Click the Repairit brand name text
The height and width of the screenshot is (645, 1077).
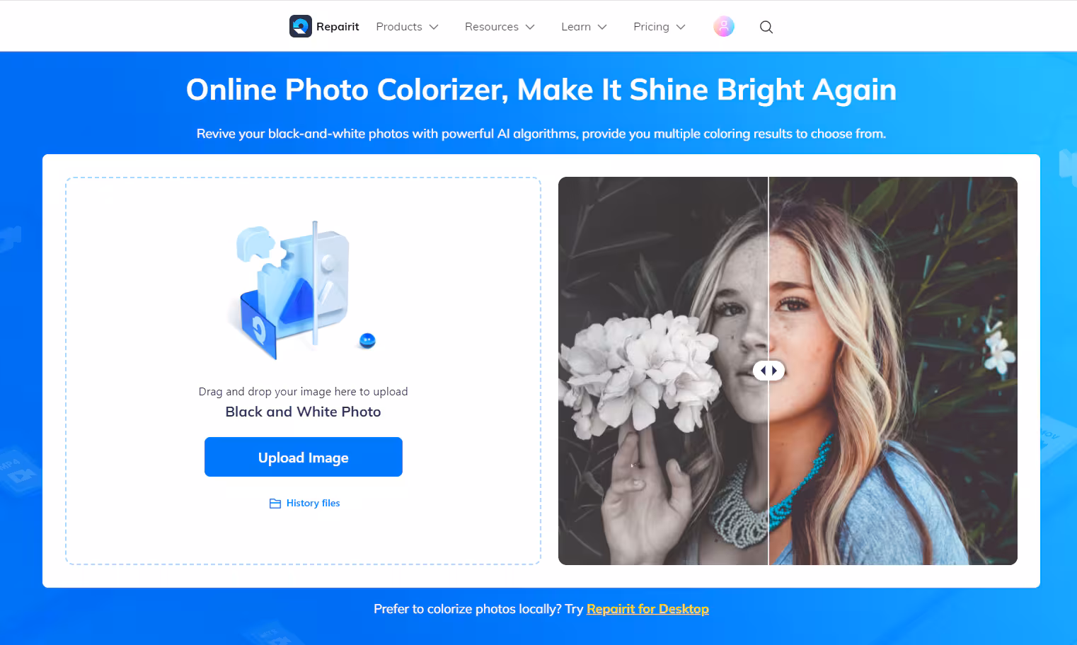[x=338, y=27]
